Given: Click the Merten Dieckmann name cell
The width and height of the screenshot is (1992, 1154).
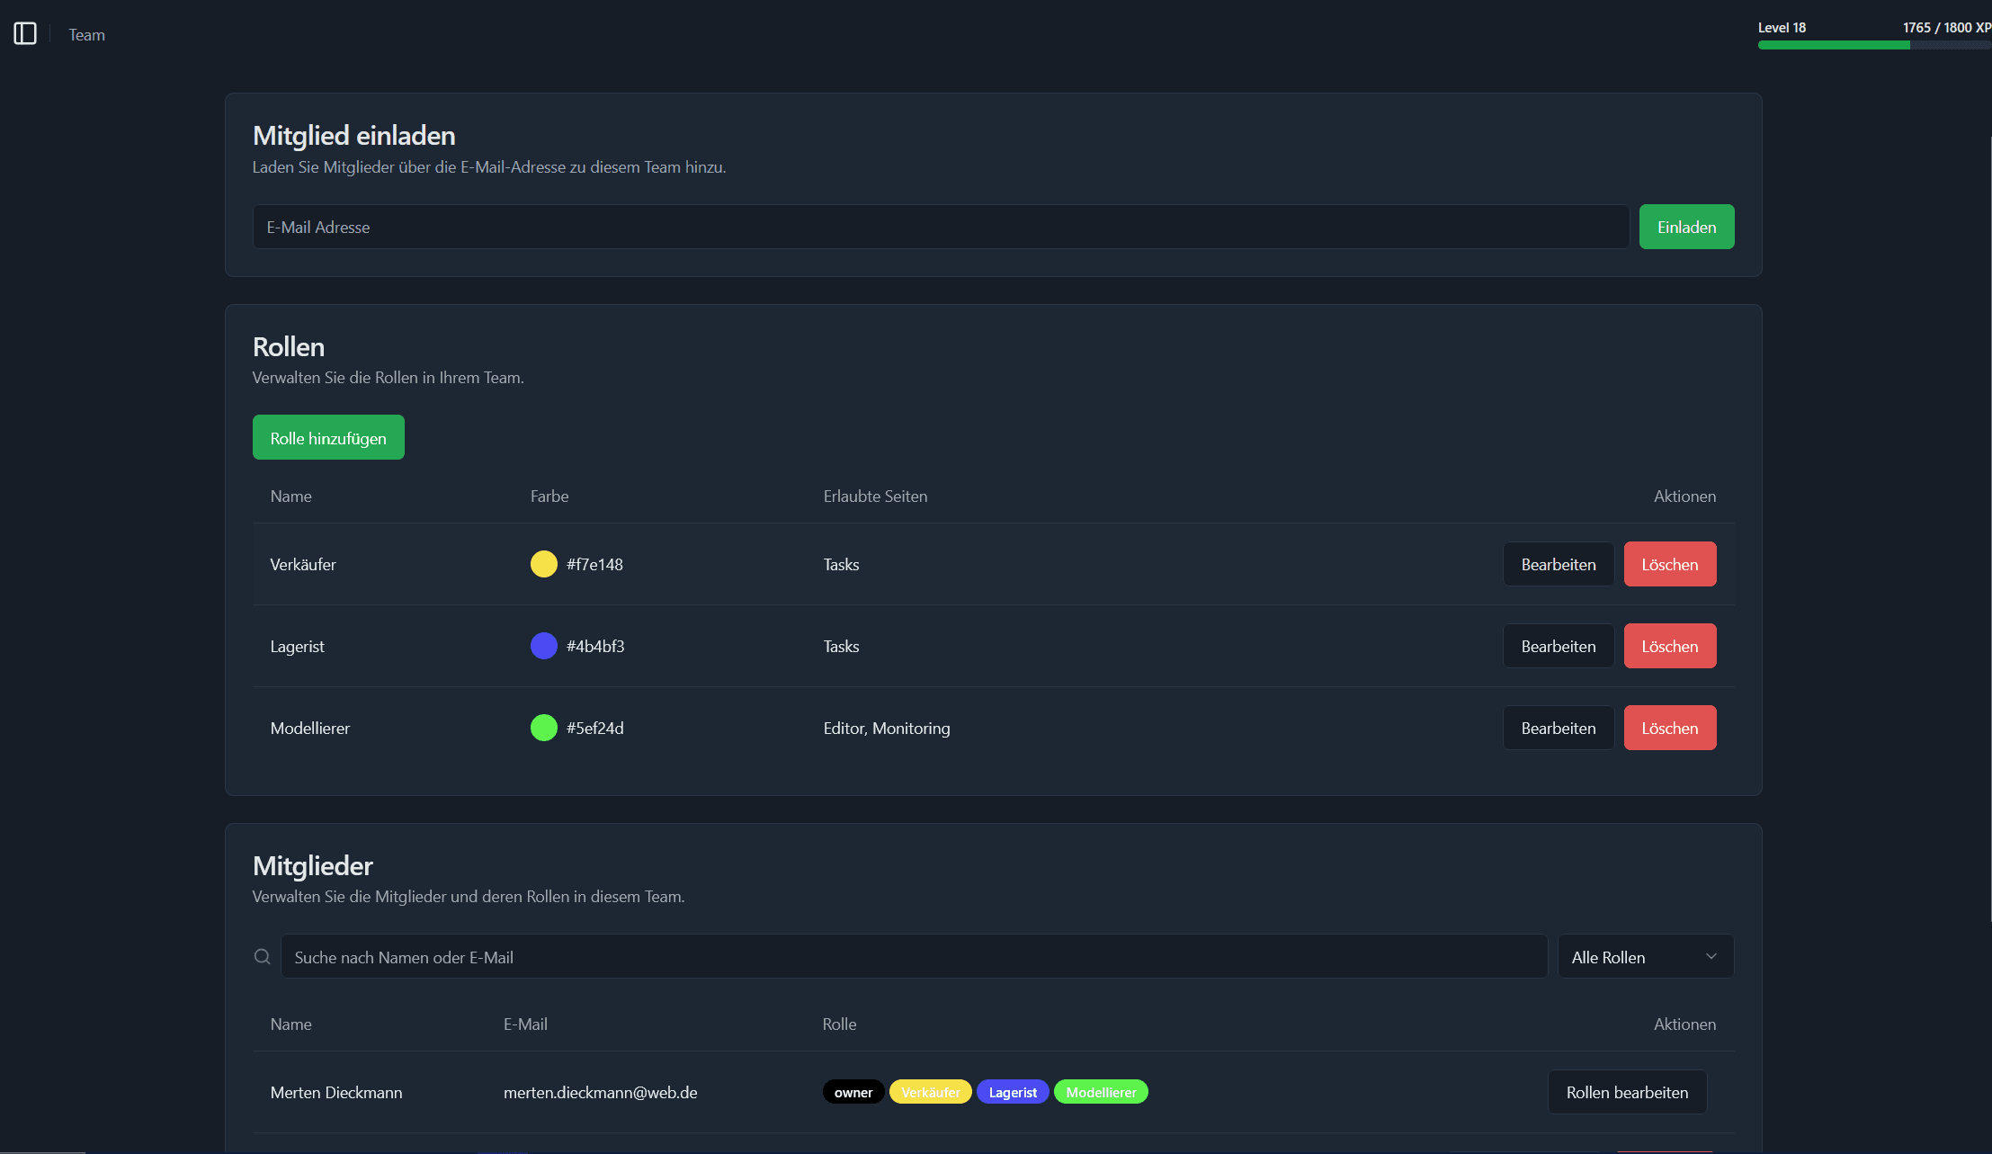Looking at the screenshot, I should pyautogui.click(x=336, y=1093).
